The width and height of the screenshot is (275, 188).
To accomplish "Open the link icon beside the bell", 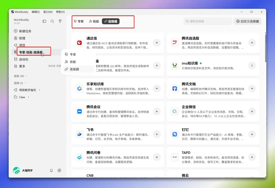I will coord(59,170).
